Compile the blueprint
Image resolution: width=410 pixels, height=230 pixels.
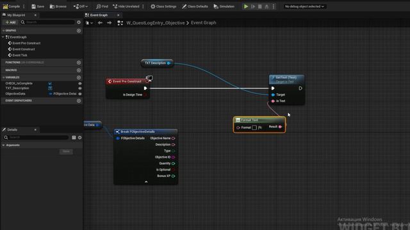pyautogui.click(x=12, y=6)
